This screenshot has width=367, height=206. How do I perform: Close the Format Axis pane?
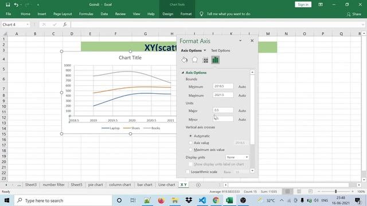pyautogui.click(x=252, y=41)
